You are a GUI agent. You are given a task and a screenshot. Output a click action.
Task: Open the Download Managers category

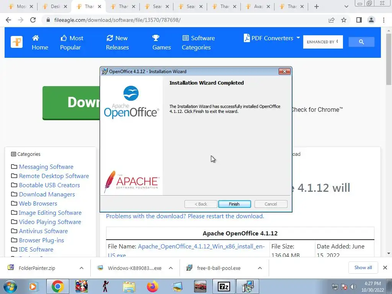click(47, 194)
